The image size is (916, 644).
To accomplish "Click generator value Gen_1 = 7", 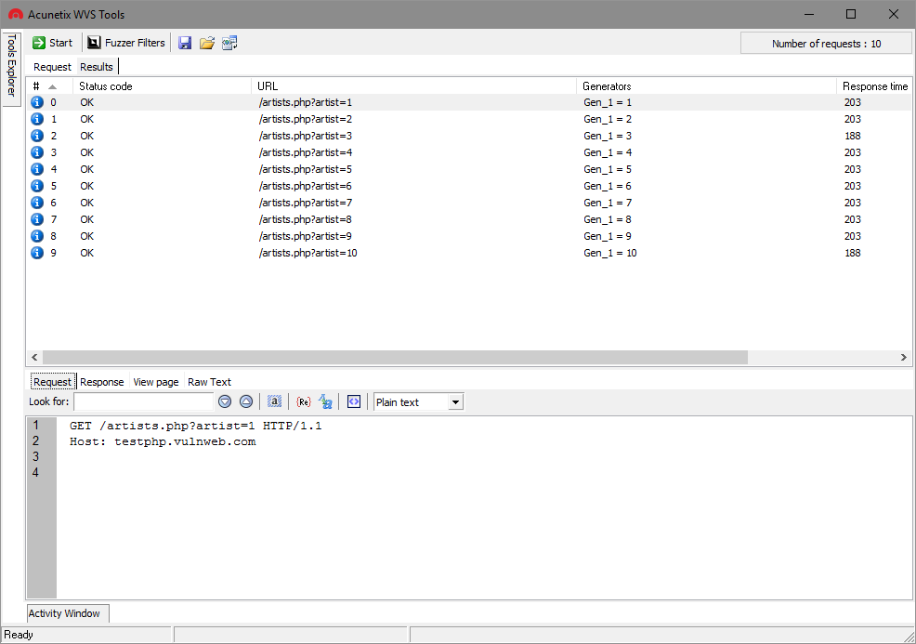I will coord(608,203).
